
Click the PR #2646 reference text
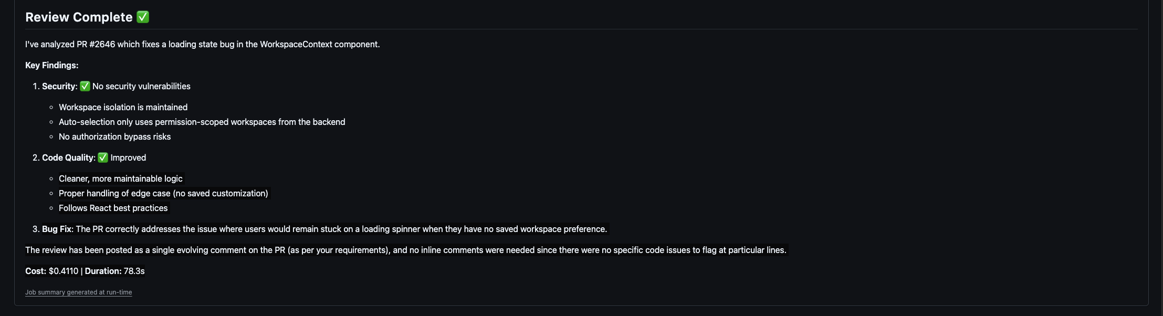[96, 44]
